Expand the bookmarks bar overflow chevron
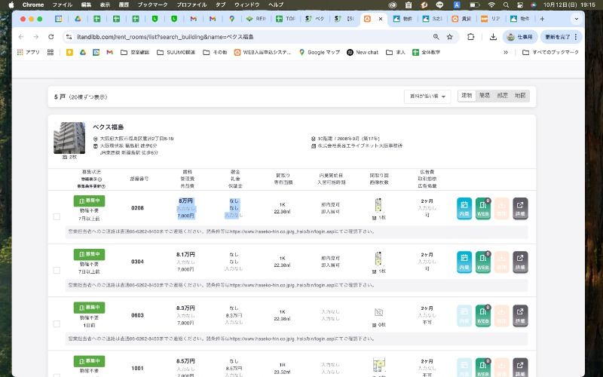The image size is (603, 377). click(505, 53)
